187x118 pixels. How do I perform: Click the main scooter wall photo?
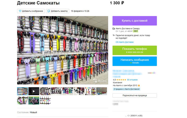[x=63, y=50]
